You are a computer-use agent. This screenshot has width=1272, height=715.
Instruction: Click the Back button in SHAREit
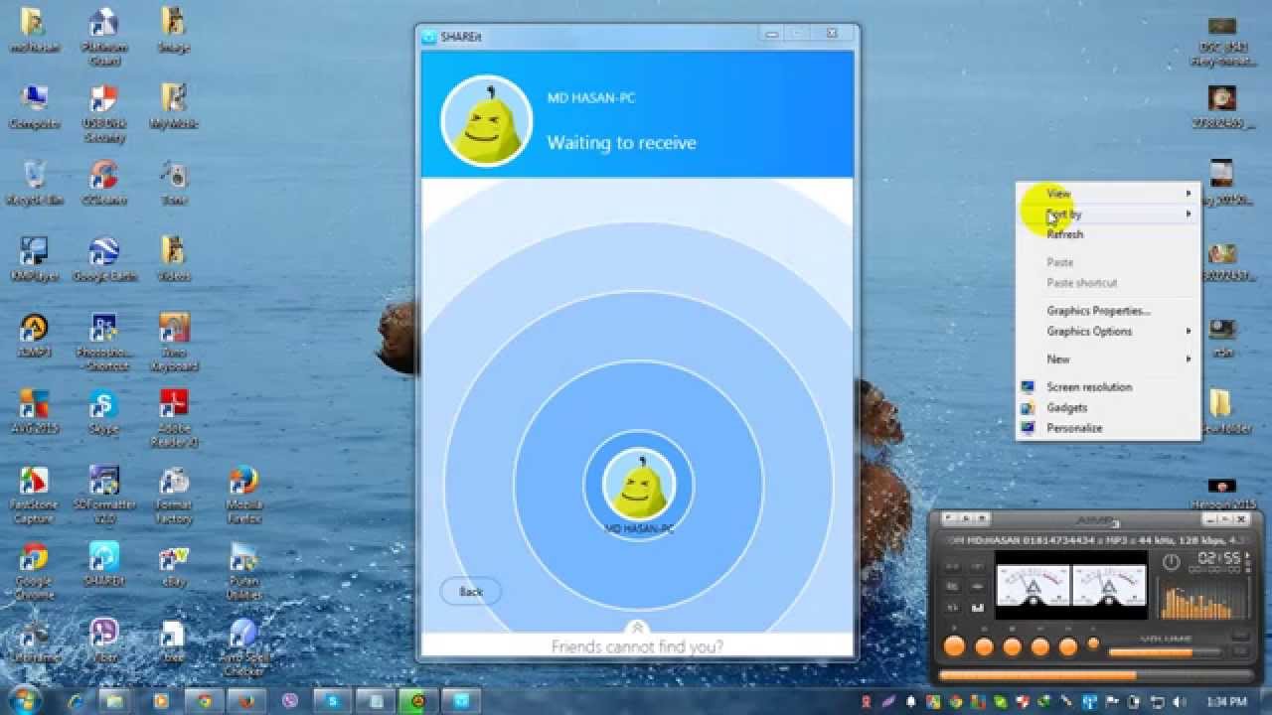click(471, 592)
